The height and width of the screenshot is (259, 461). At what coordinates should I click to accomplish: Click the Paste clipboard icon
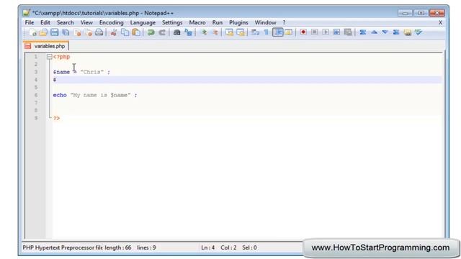pos(136,32)
